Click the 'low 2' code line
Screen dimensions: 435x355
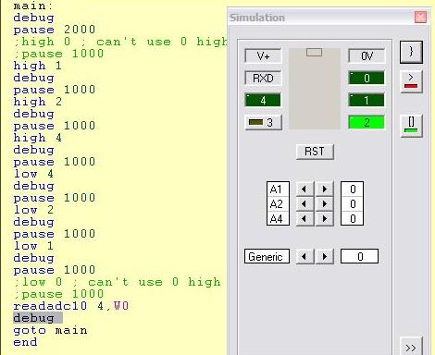coord(33,210)
